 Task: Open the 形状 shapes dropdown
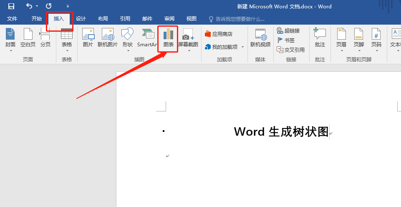point(127,40)
